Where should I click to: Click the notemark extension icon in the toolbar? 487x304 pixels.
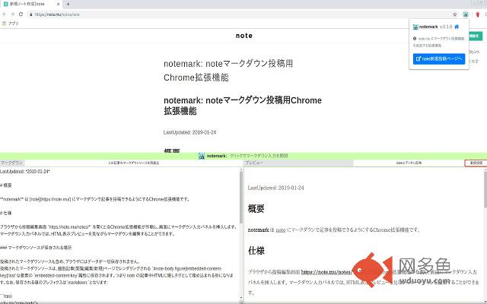[466, 14]
